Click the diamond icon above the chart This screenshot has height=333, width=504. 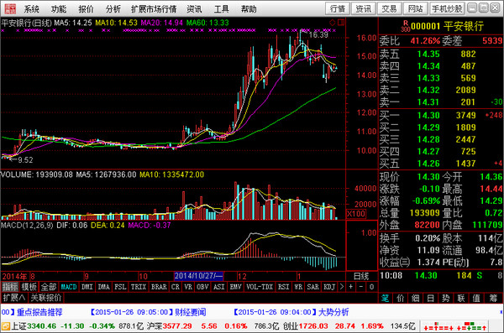333,22
